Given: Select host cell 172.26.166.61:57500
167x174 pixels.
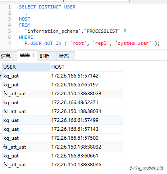Looking at the screenshot, I should pos(86,138).
